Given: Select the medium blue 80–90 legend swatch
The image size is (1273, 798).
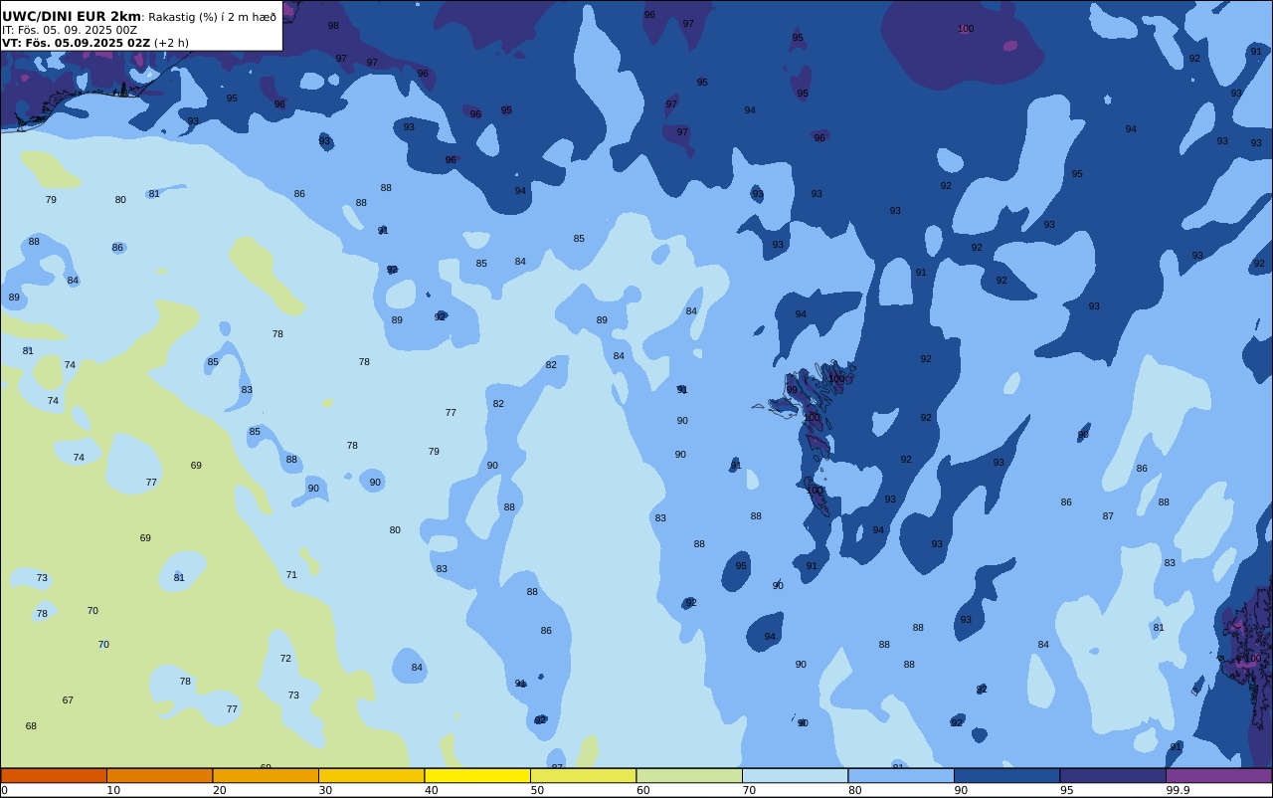Looking at the screenshot, I should tap(901, 775).
